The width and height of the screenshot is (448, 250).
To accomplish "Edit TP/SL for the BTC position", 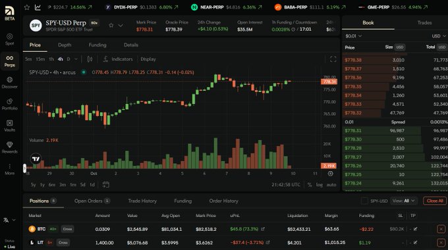I will [x=416, y=229].
